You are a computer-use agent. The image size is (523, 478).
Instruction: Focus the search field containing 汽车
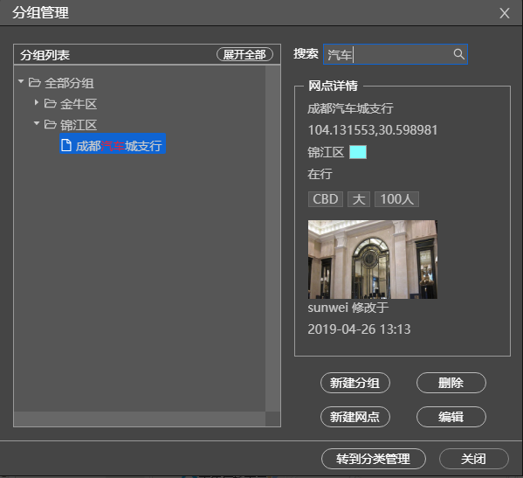click(x=396, y=54)
